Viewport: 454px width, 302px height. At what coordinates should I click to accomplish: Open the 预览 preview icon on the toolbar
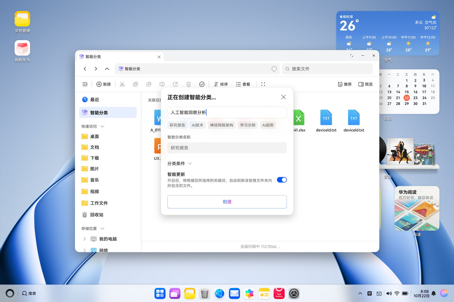click(x=365, y=84)
